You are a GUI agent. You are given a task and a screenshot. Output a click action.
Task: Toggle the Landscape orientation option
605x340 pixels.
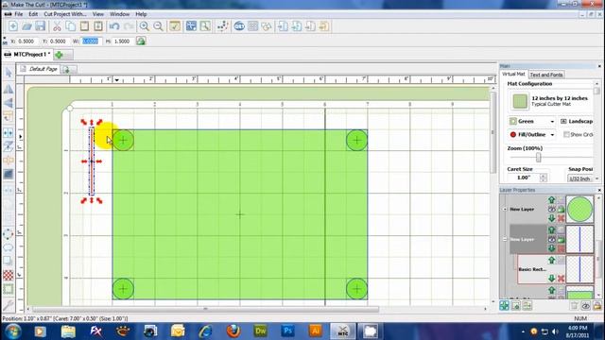click(576, 121)
